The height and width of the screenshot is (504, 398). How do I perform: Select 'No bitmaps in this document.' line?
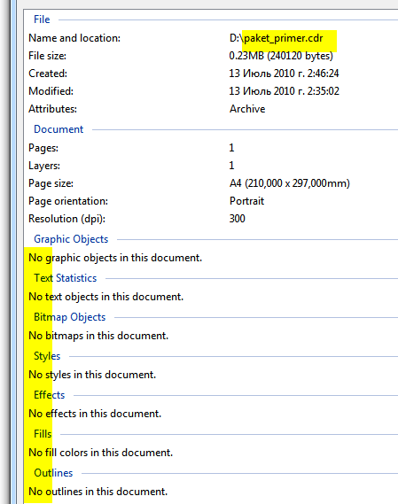[x=98, y=336]
